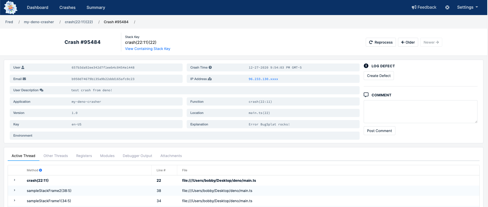The image size is (488, 207).
Task: Click the Crash Time clock icon
Action: 210,68
